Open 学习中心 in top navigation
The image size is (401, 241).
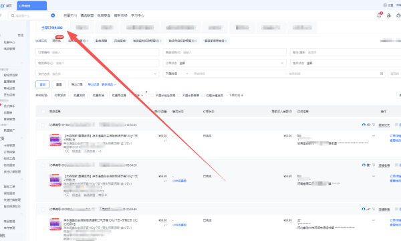point(138,15)
